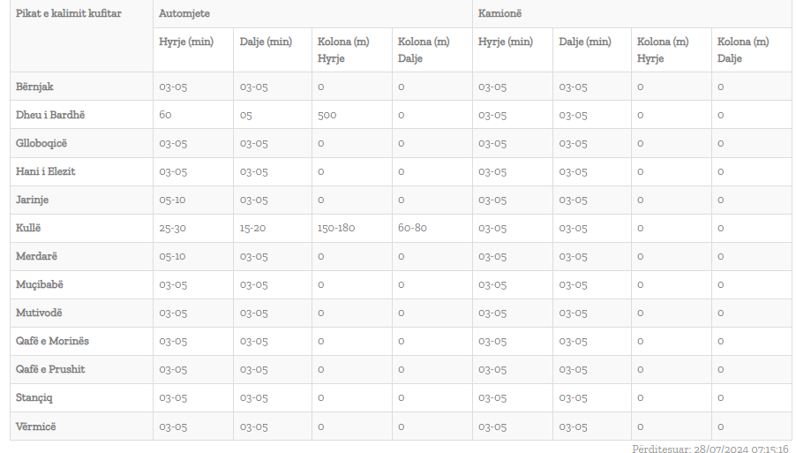
Task: Click the Automjete column group header
Action: pos(184,13)
